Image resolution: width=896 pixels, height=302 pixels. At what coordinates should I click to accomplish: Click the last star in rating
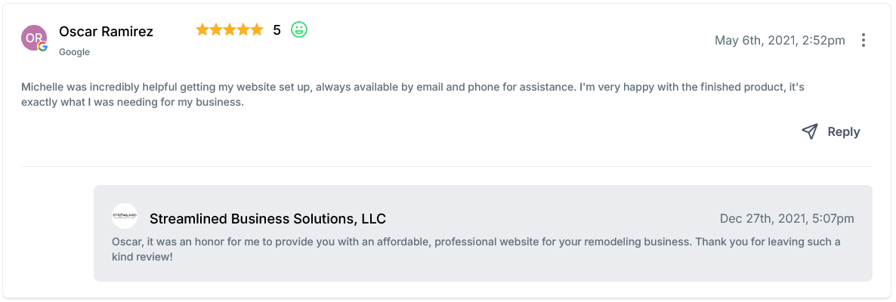pyautogui.click(x=257, y=30)
